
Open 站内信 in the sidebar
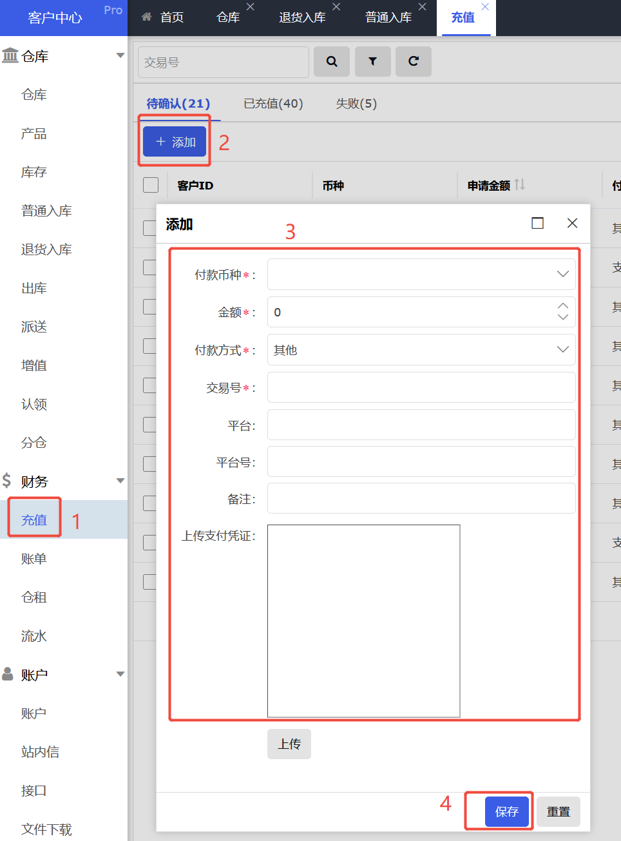40,752
